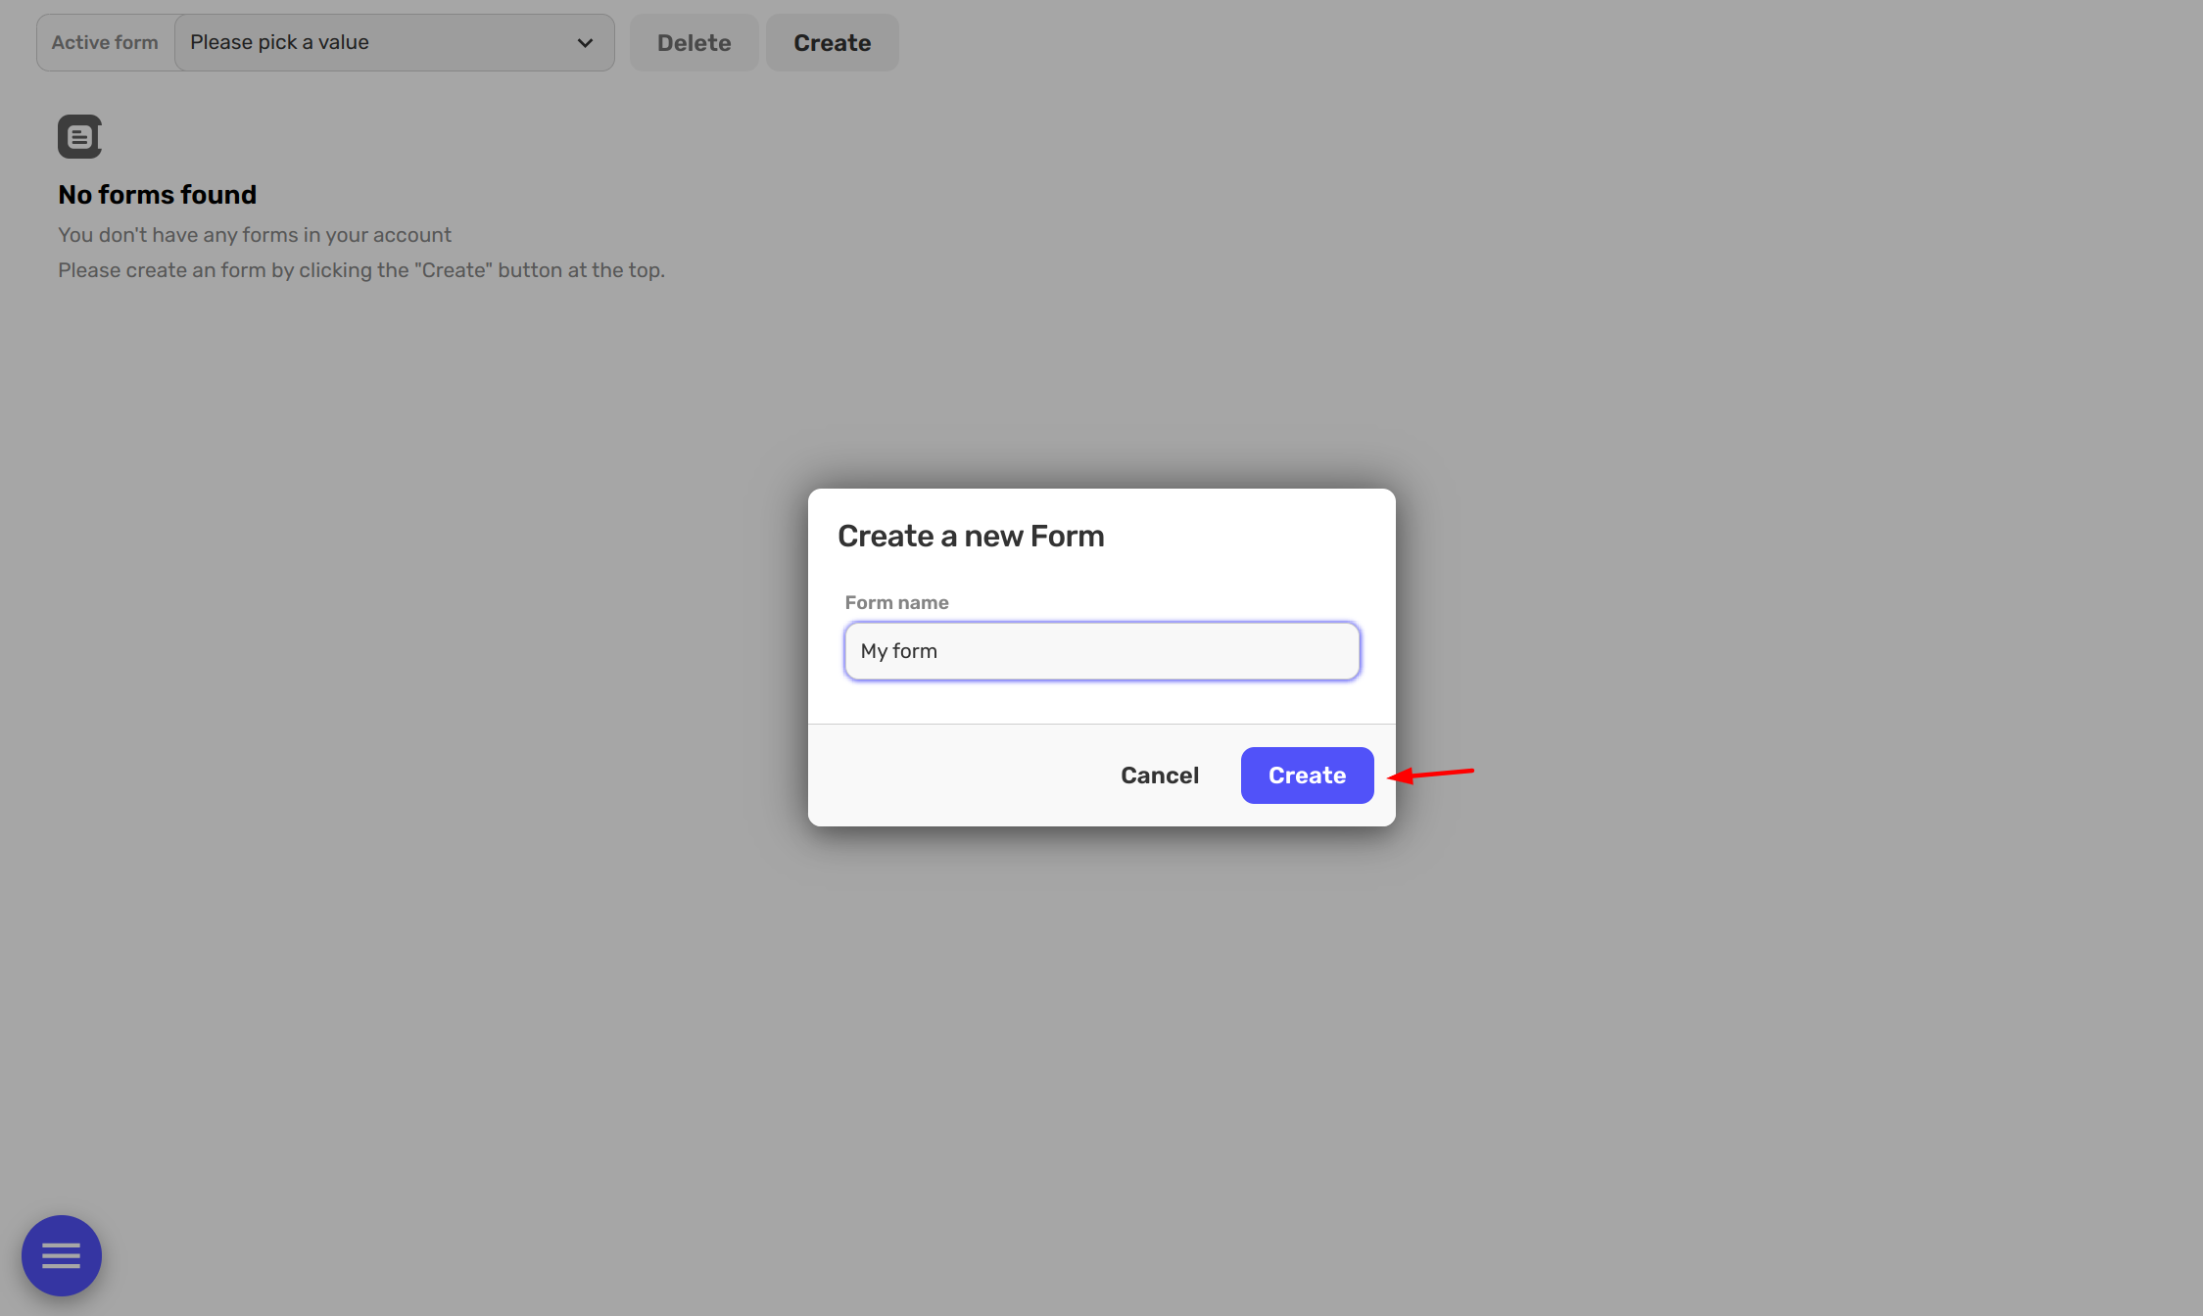Focus the Form name input field
The width and height of the screenshot is (2203, 1316).
point(1102,651)
